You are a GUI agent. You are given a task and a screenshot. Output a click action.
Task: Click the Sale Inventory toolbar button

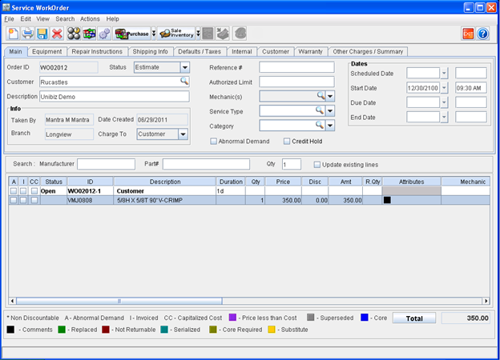pyautogui.click(x=176, y=34)
